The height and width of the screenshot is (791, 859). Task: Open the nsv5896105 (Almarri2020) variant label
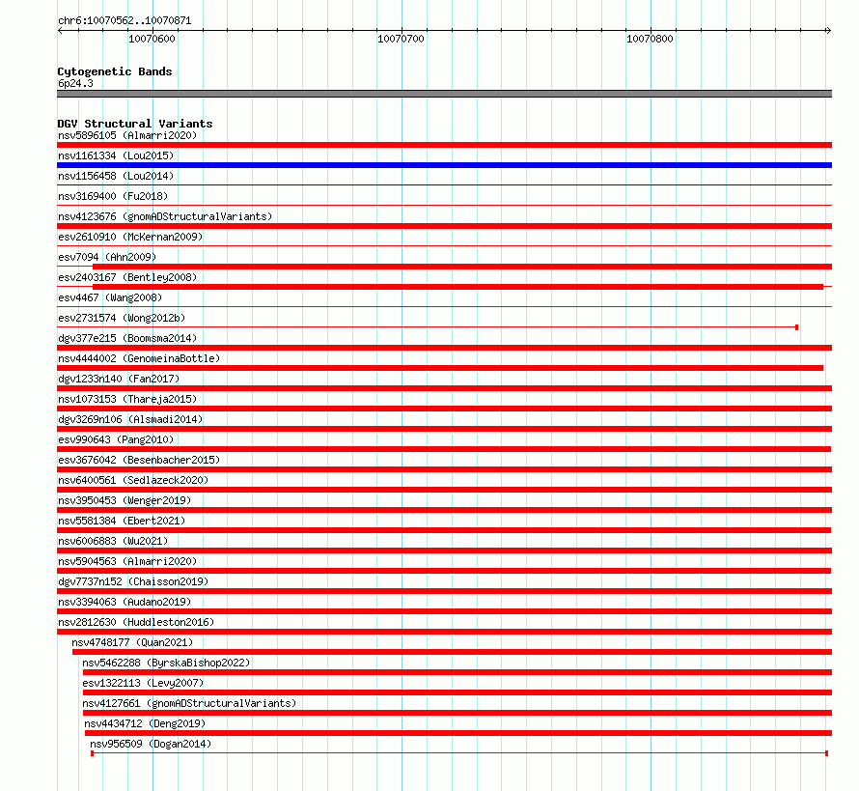pos(127,135)
